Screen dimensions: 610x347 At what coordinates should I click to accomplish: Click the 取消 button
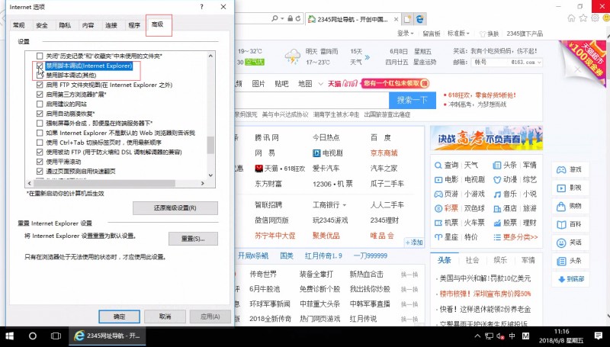(x=165, y=316)
